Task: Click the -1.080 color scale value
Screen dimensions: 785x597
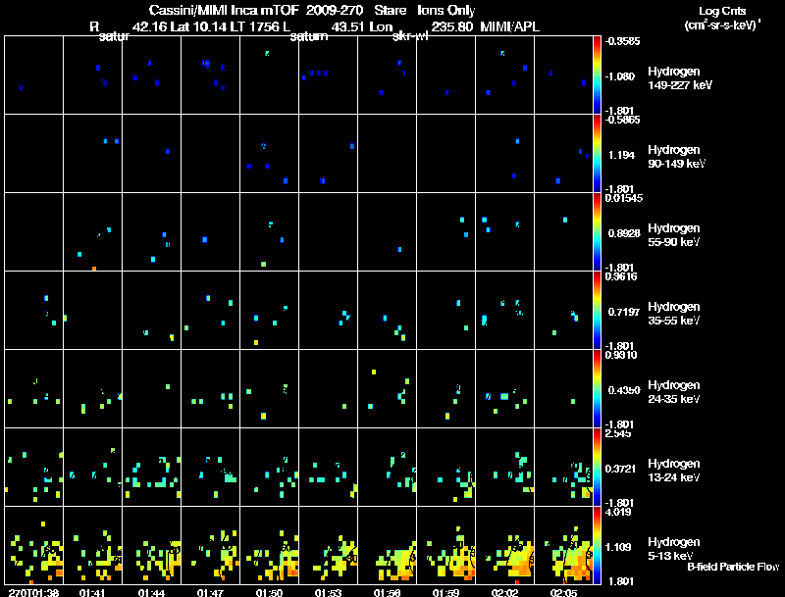Action: coord(620,76)
